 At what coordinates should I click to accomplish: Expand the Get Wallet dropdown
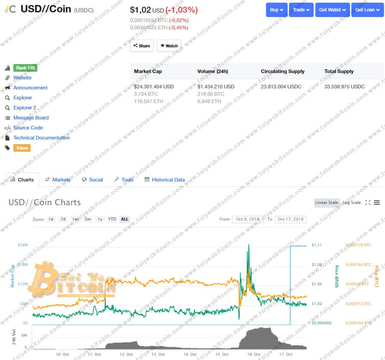point(332,10)
